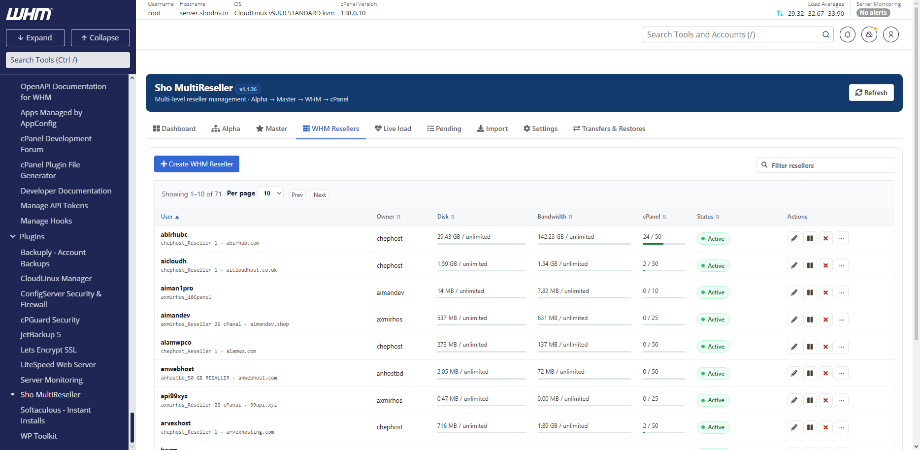Focus the Filter resellers field

coord(825,165)
